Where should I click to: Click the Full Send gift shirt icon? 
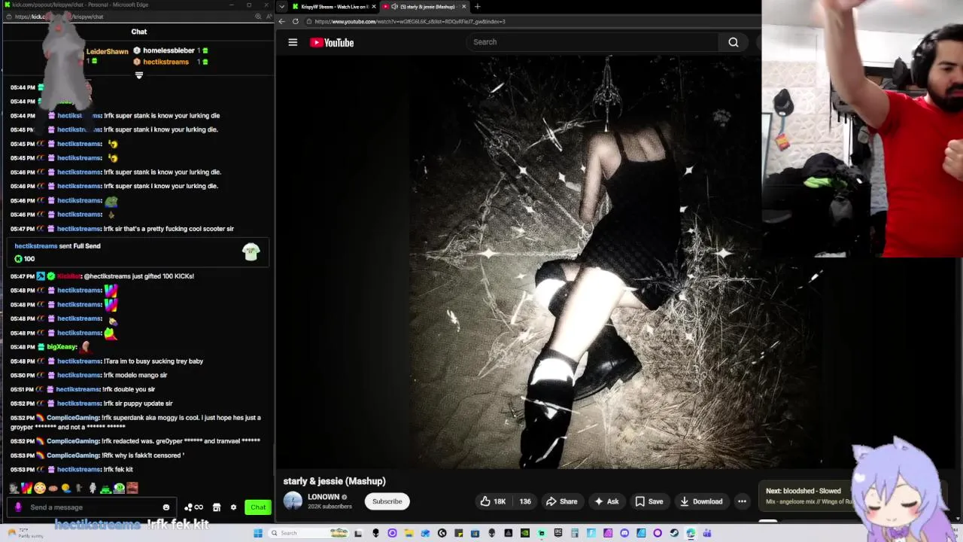251,252
